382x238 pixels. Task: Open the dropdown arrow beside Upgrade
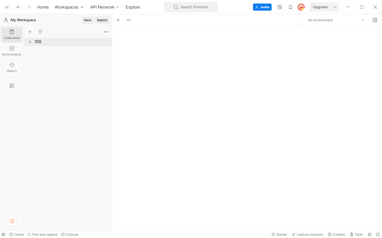coord(335,7)
